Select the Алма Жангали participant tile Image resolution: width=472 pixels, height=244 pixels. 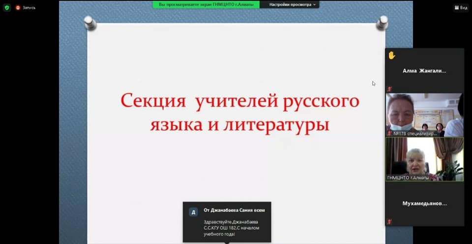click(x=424, y=71)
